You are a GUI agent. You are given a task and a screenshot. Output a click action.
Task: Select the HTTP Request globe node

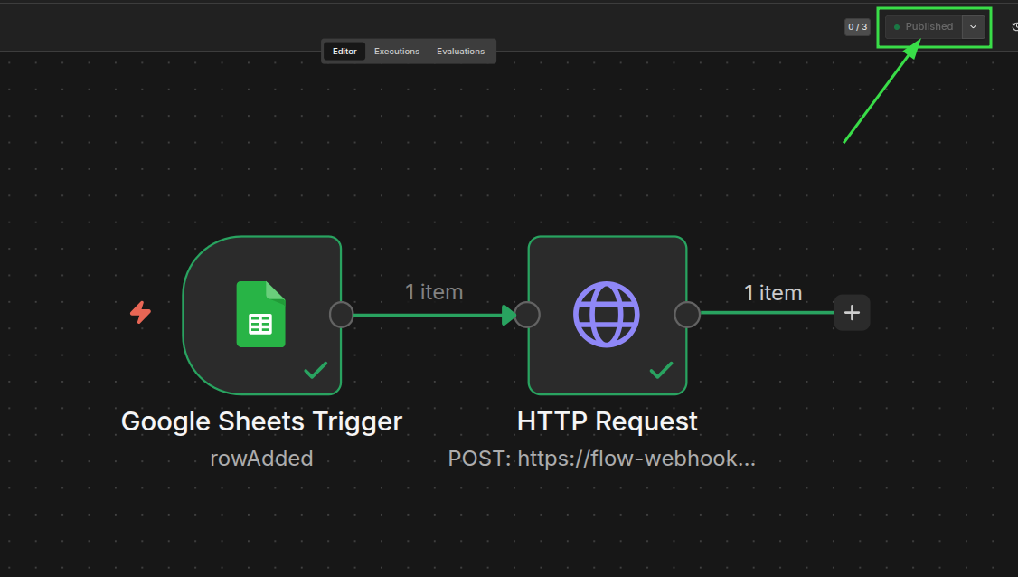coord(607,315)
